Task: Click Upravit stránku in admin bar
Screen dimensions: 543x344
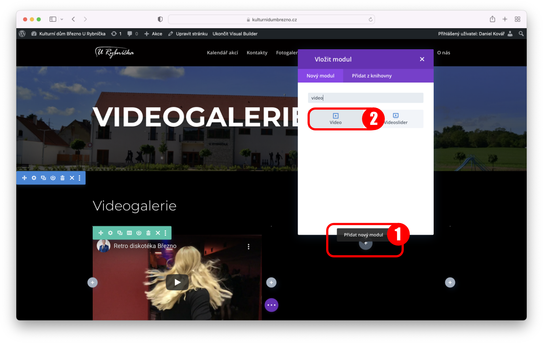Action: pos(188,34)
